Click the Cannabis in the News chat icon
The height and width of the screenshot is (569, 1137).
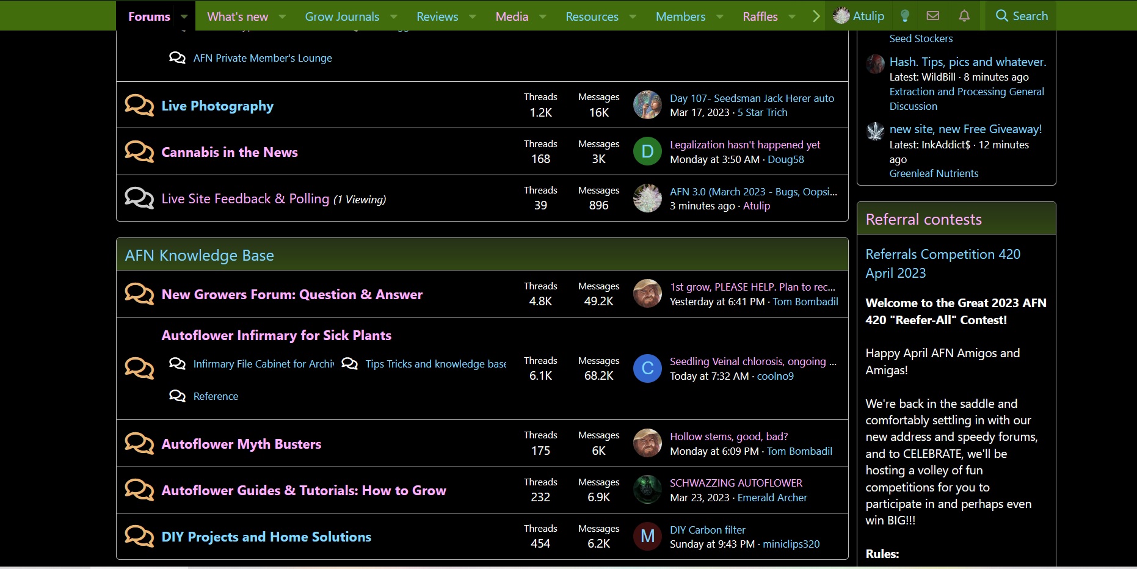click(x=139, y=151)
